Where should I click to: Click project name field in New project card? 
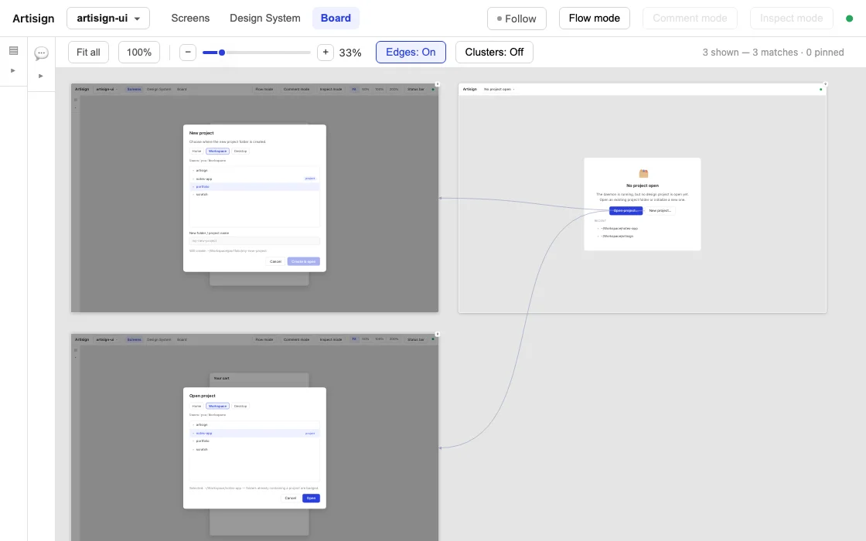254,240
